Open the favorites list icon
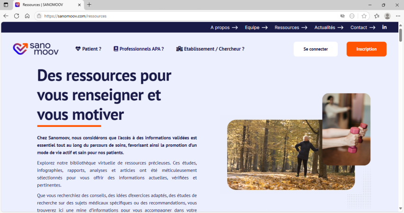The width and height of the screenshot is (404, 213). [x=377, y=16]
